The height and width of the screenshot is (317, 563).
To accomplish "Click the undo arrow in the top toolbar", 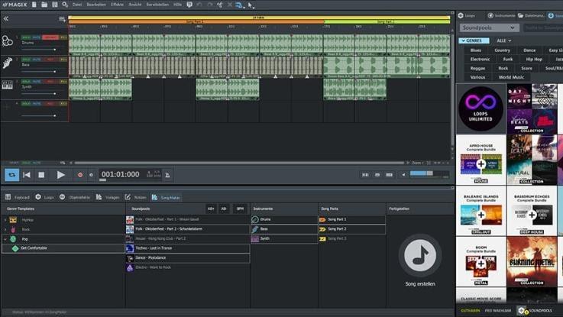I will [x=199, y=5].
